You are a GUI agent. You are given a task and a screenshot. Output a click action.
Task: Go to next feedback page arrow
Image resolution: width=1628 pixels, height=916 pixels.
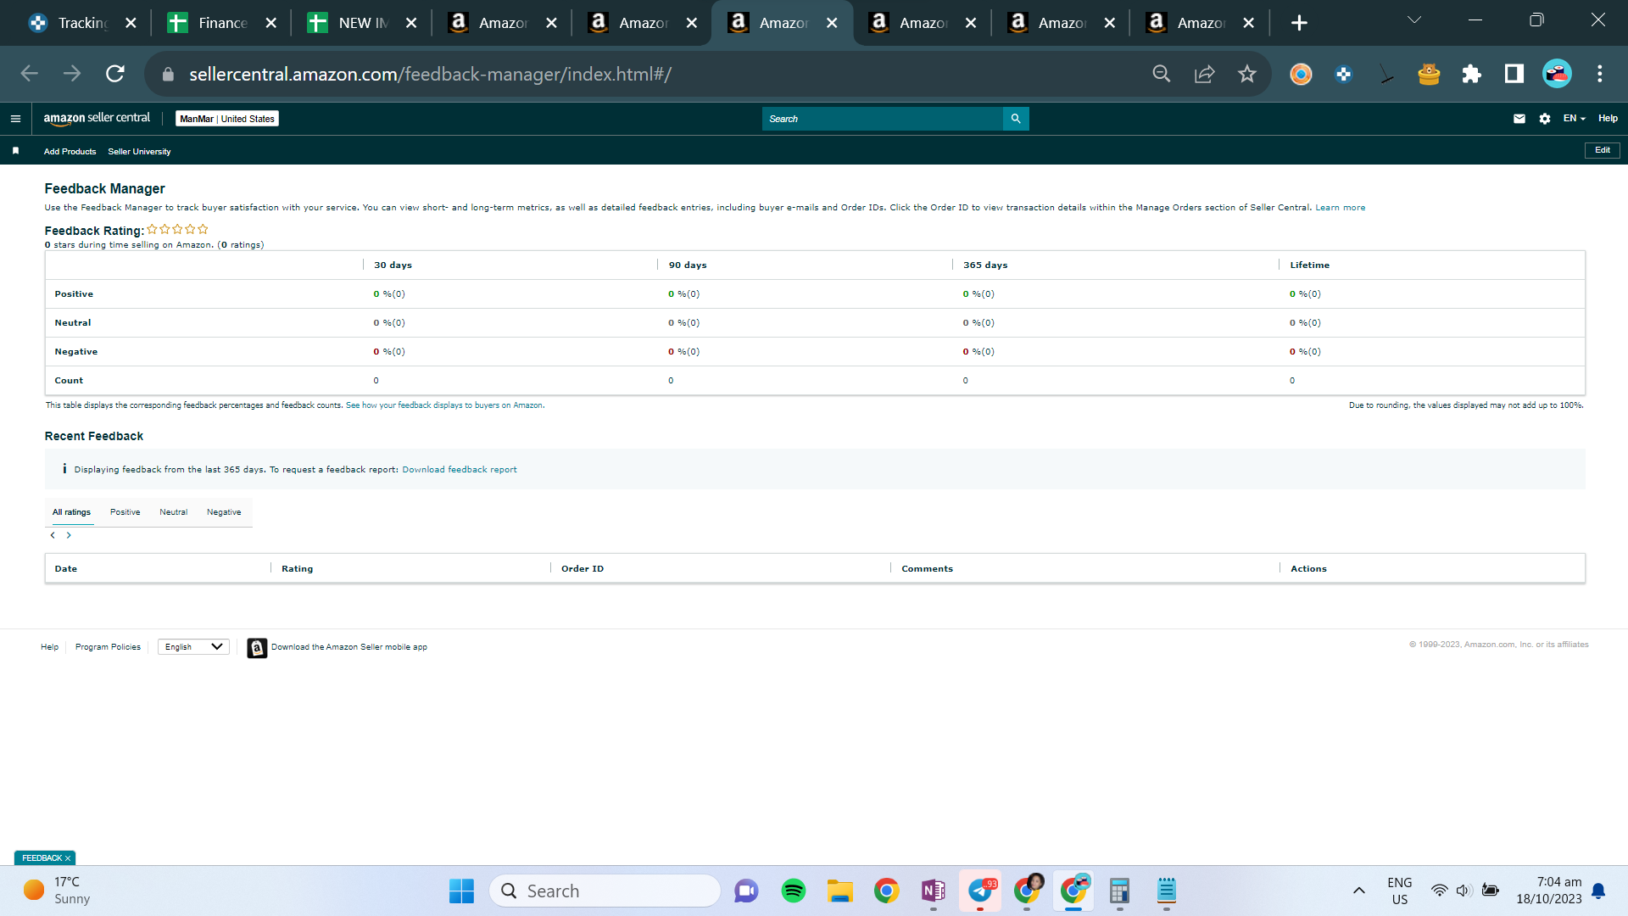[69, 535]
